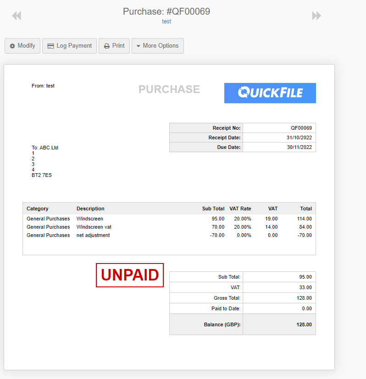Image resolution: width=366 pixels, height=379 pixels.
Task: Click the Description column header
Action: click(x=90, y=209)
